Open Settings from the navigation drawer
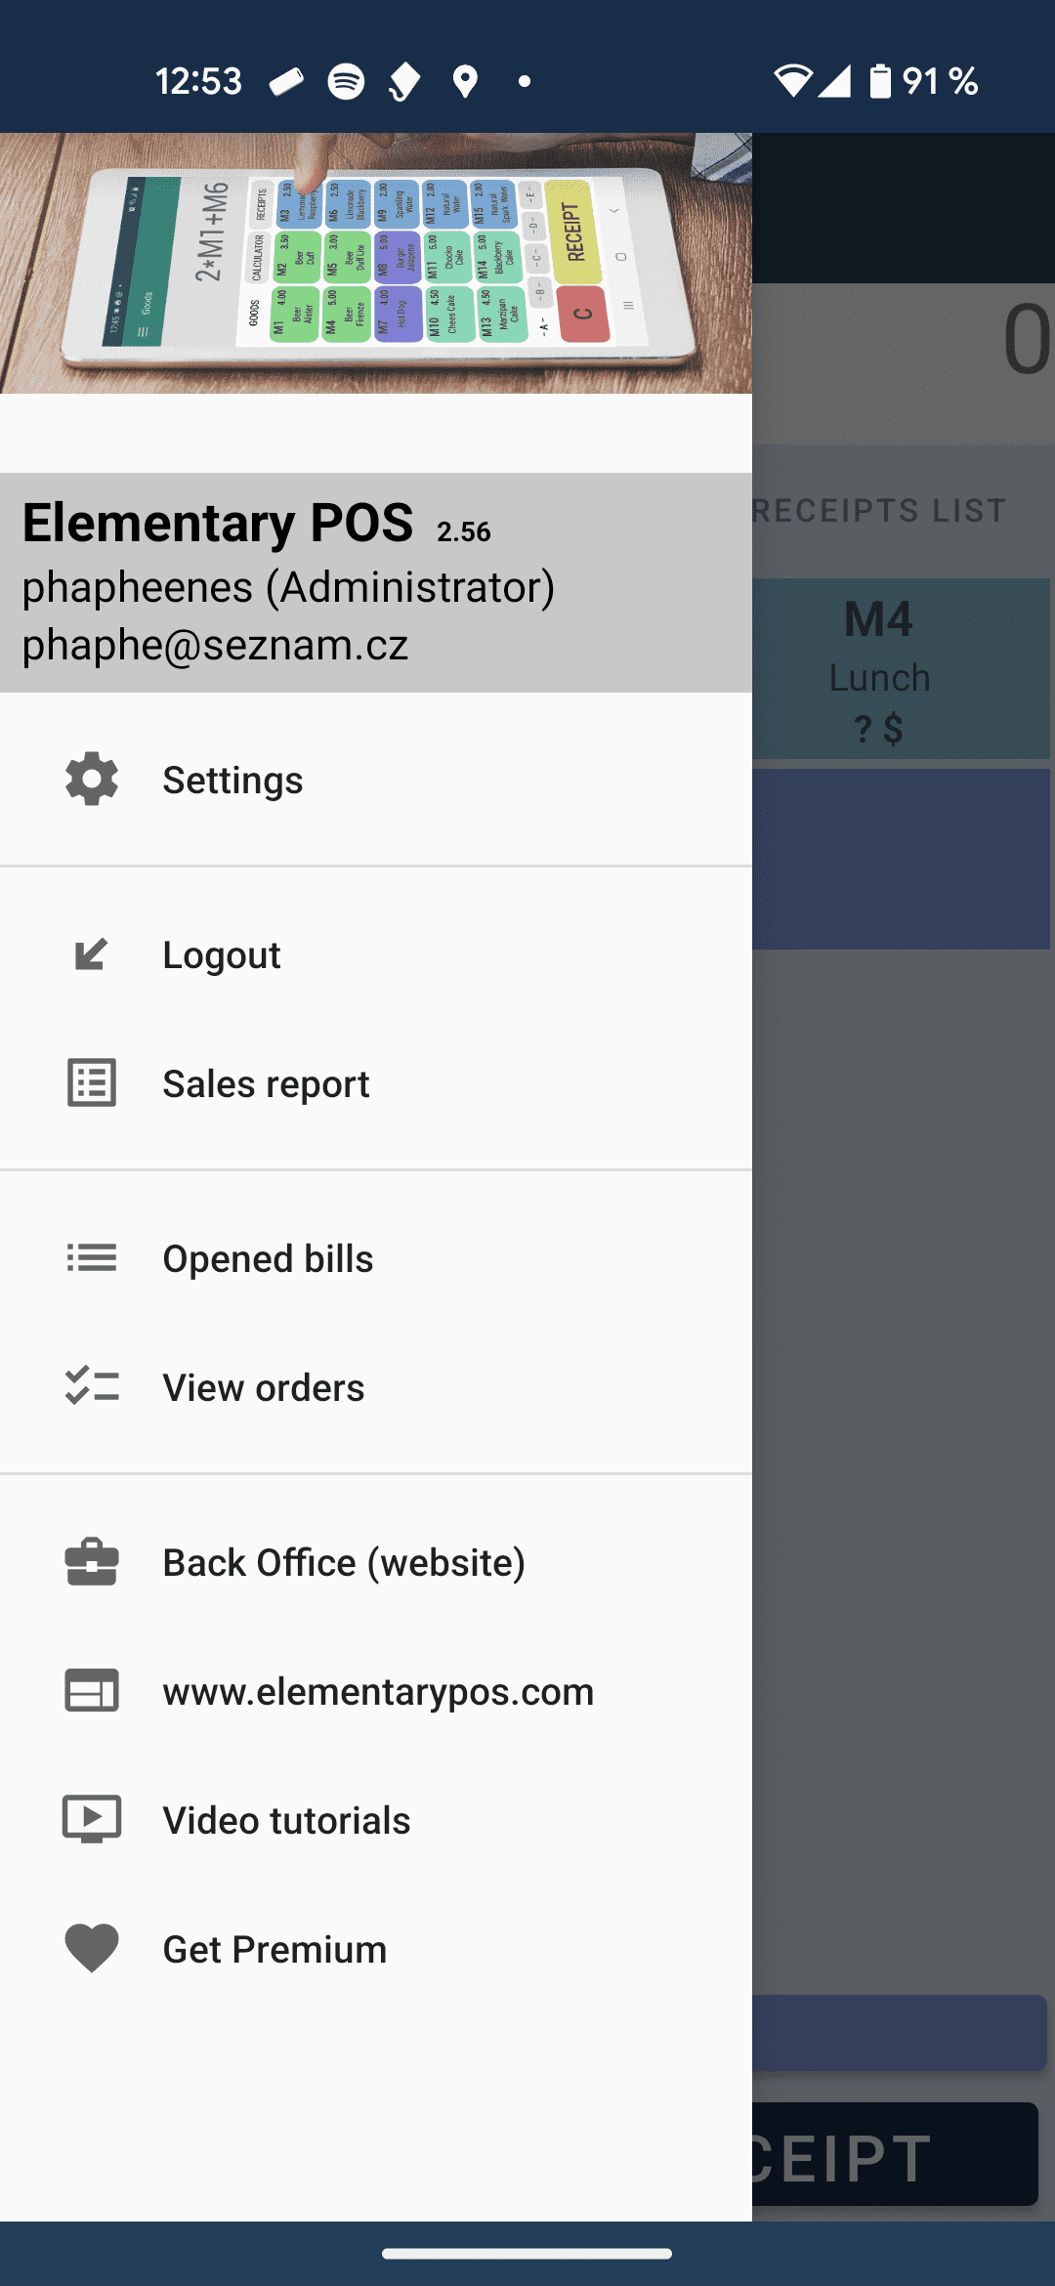Image resolution: width=1055 pixels, height=2286 pixels. coord(232,779)
